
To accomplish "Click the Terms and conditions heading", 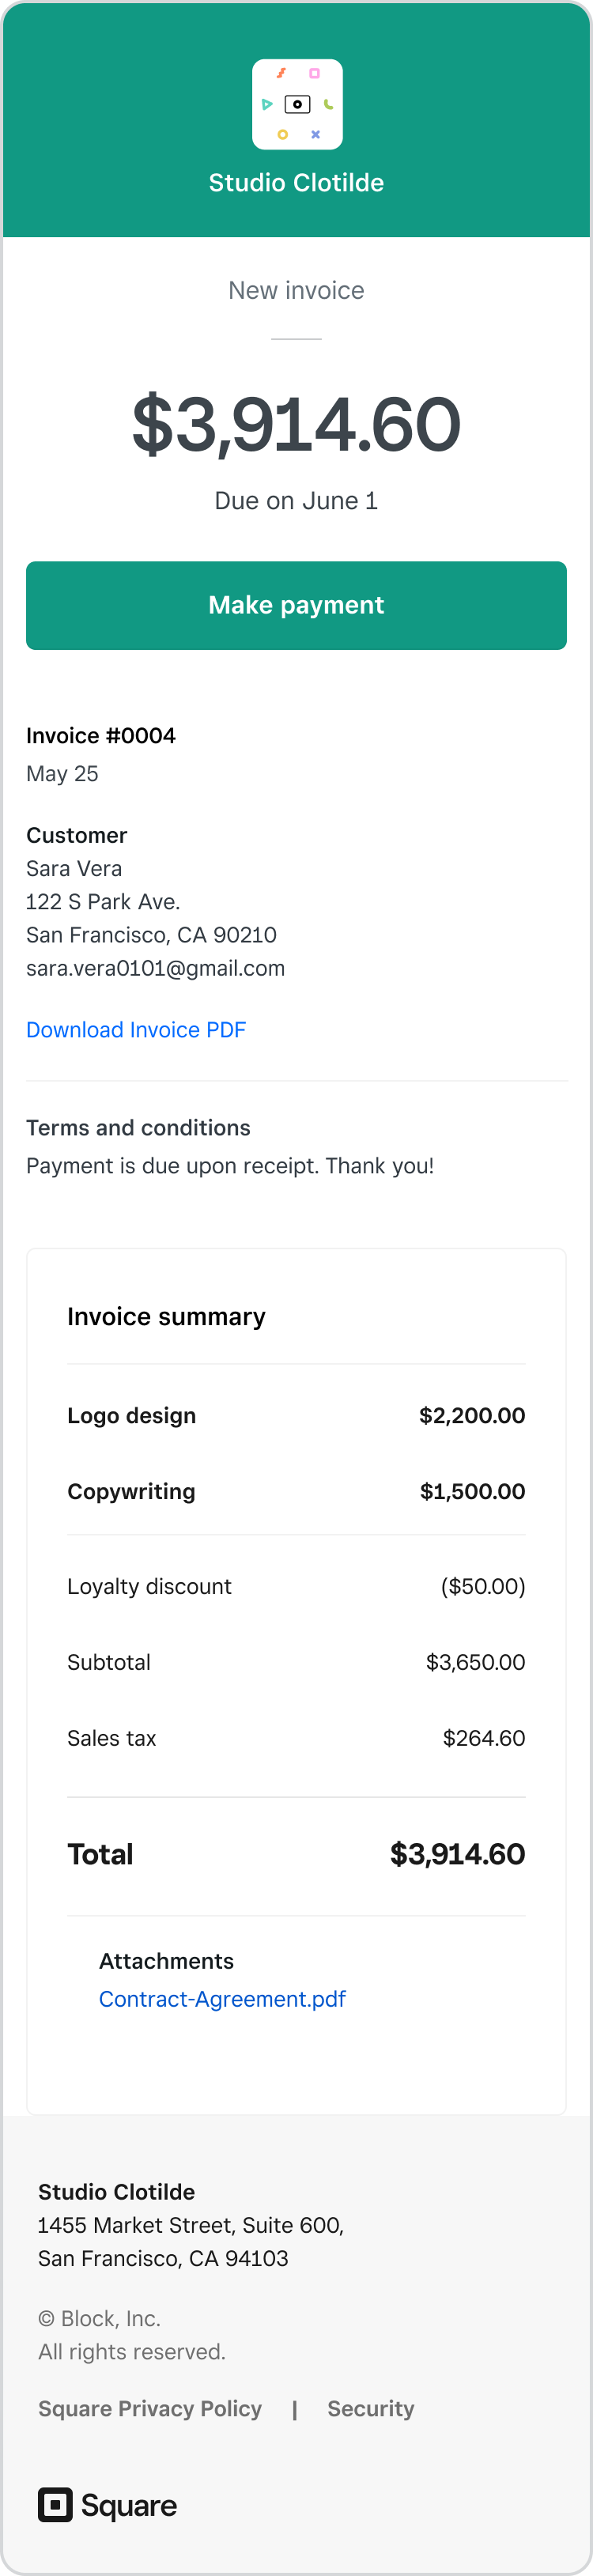I will coord(138,1128).
